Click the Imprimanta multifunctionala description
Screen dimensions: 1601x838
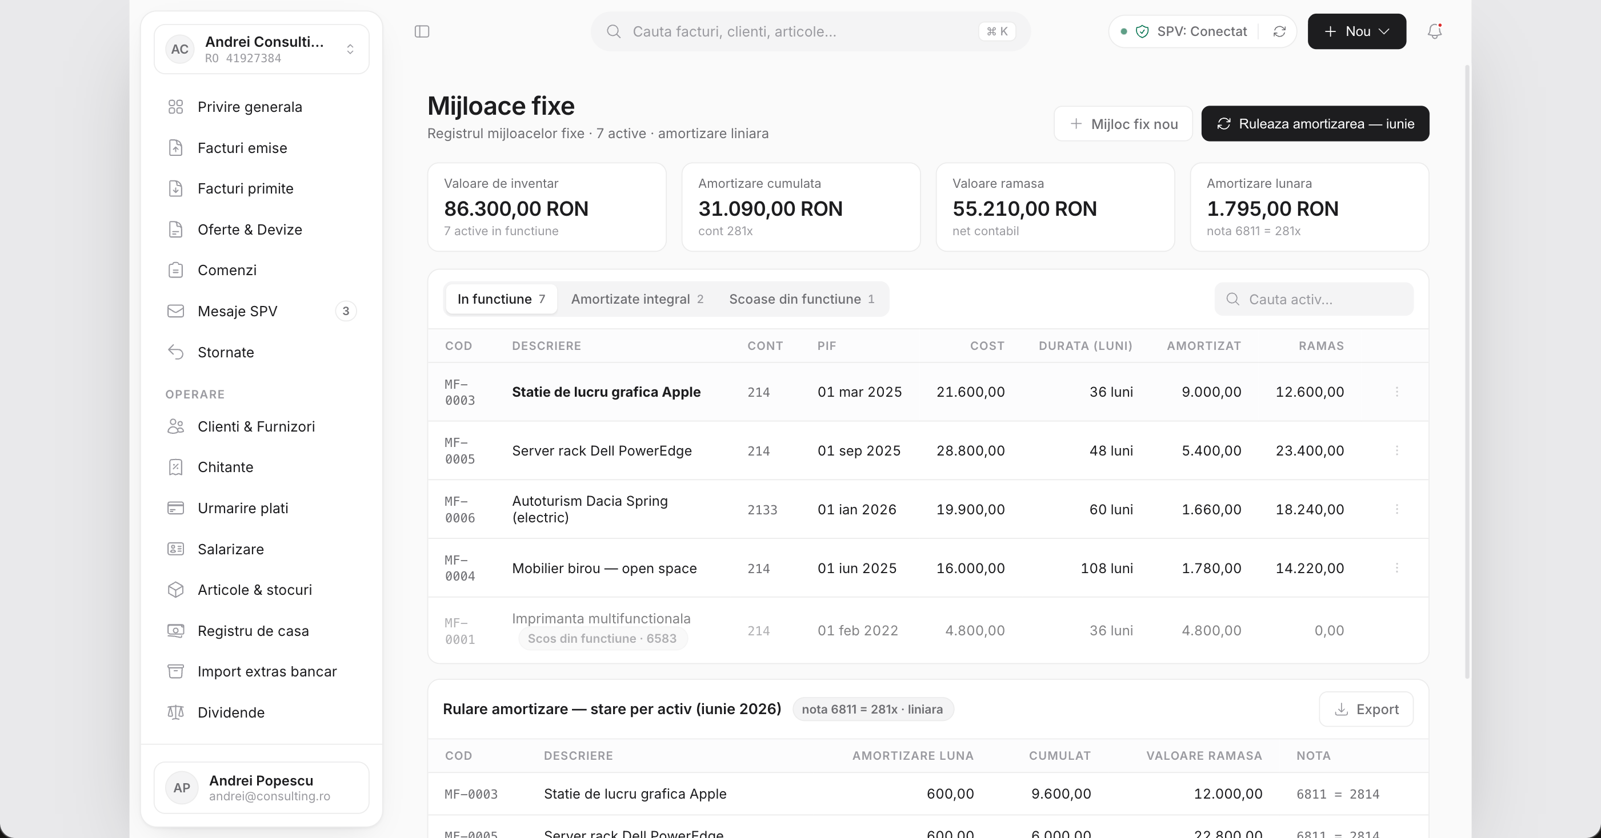click(x=601, y=618)
